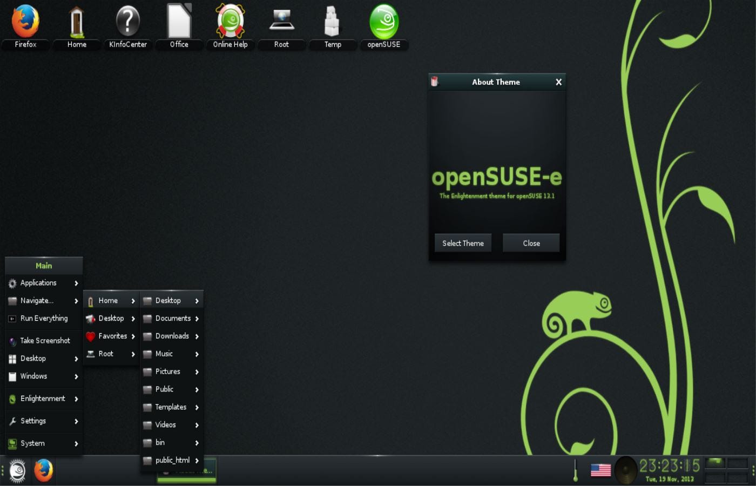Open the Temp folder icon
Viewport: 756px width, 486px height.
[x=333, y=22]
